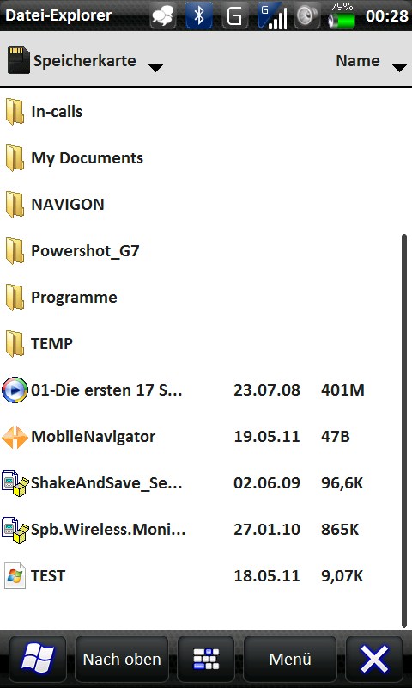Open the Windows Media file icon

(x=15, y=390)
